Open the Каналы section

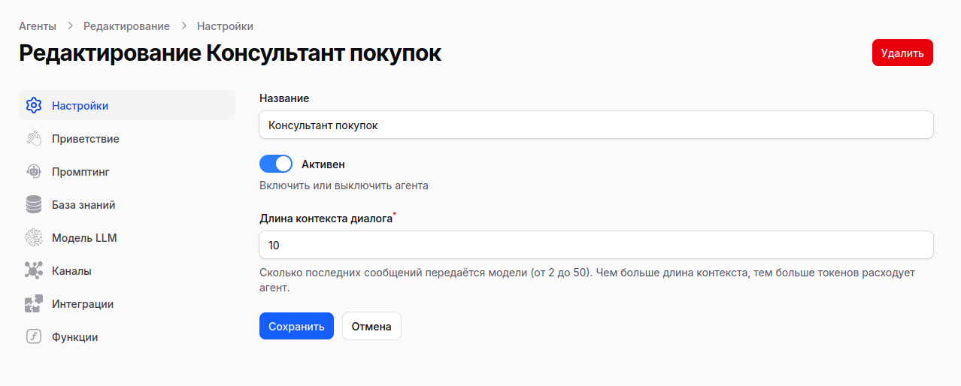point(127,271)
